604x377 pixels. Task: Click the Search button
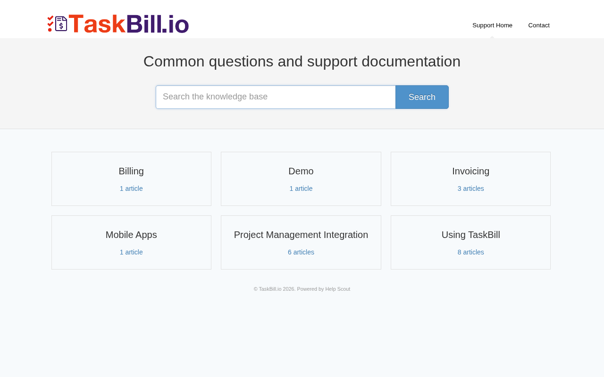tap(422, 97)
